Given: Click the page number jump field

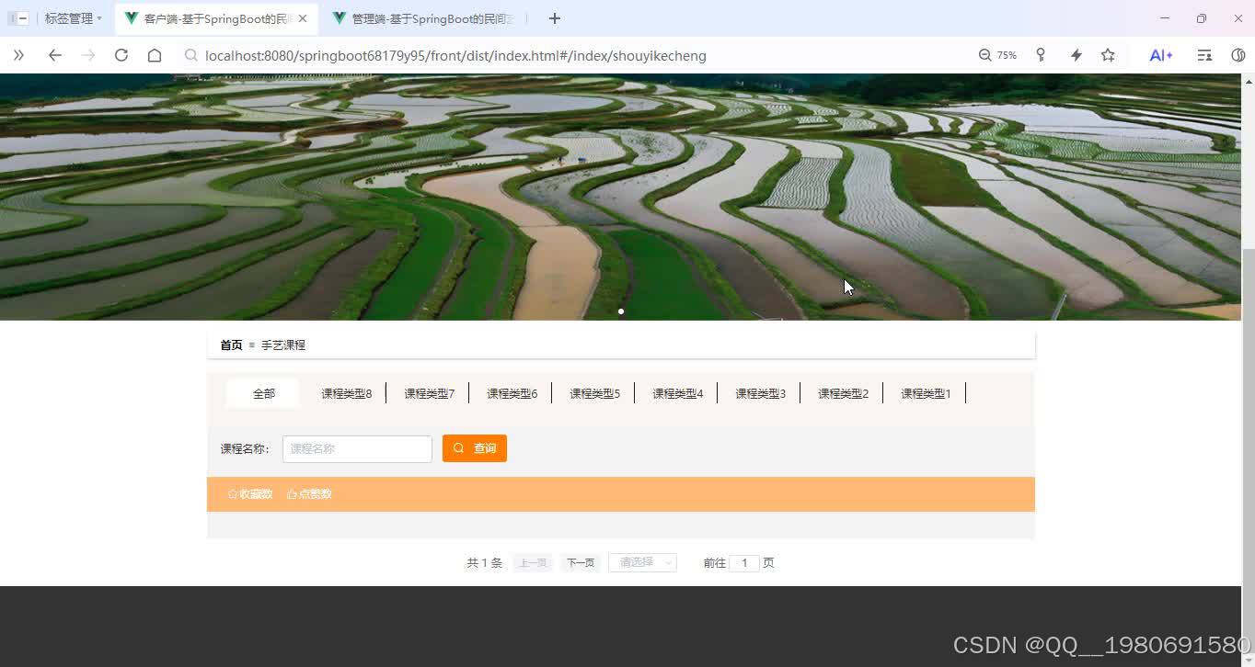Looking at the screenshot, I should coord(744,562).
